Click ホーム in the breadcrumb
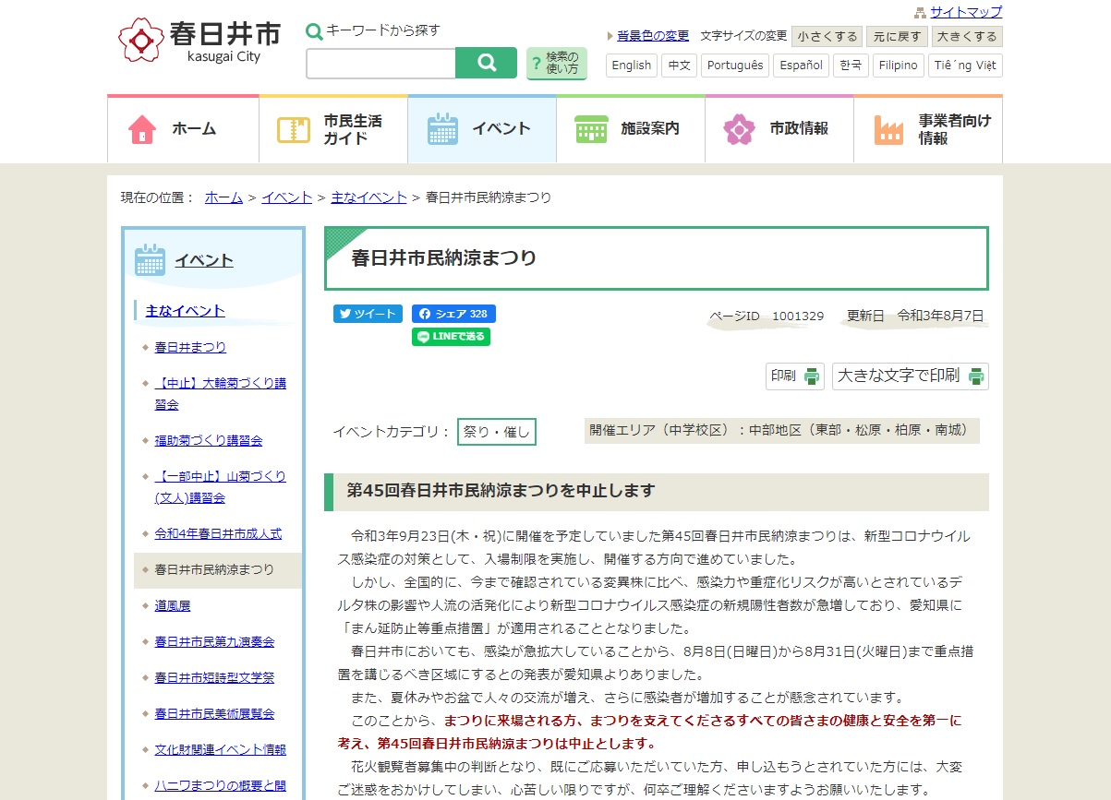Screen dimensions: 1111x800 (x=223, y=197)
